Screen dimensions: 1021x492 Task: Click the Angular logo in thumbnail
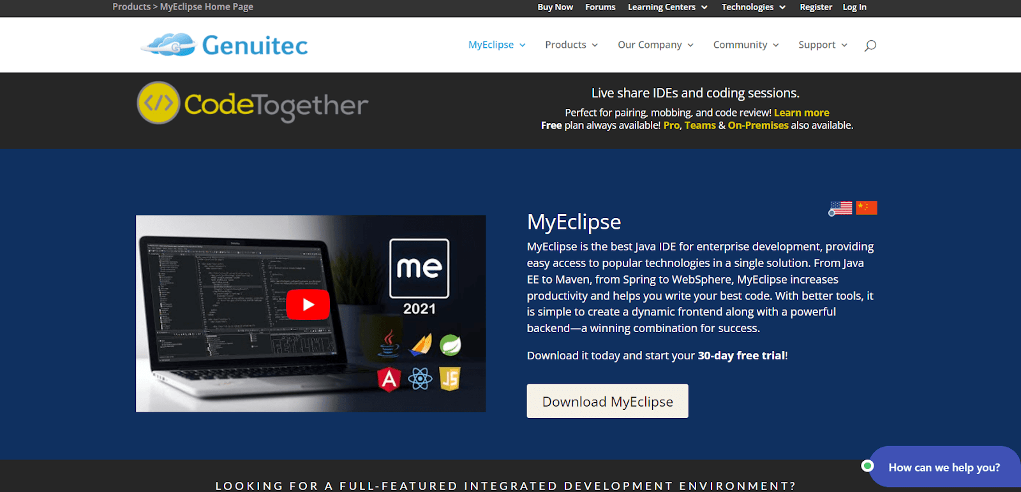coord(389,379)
